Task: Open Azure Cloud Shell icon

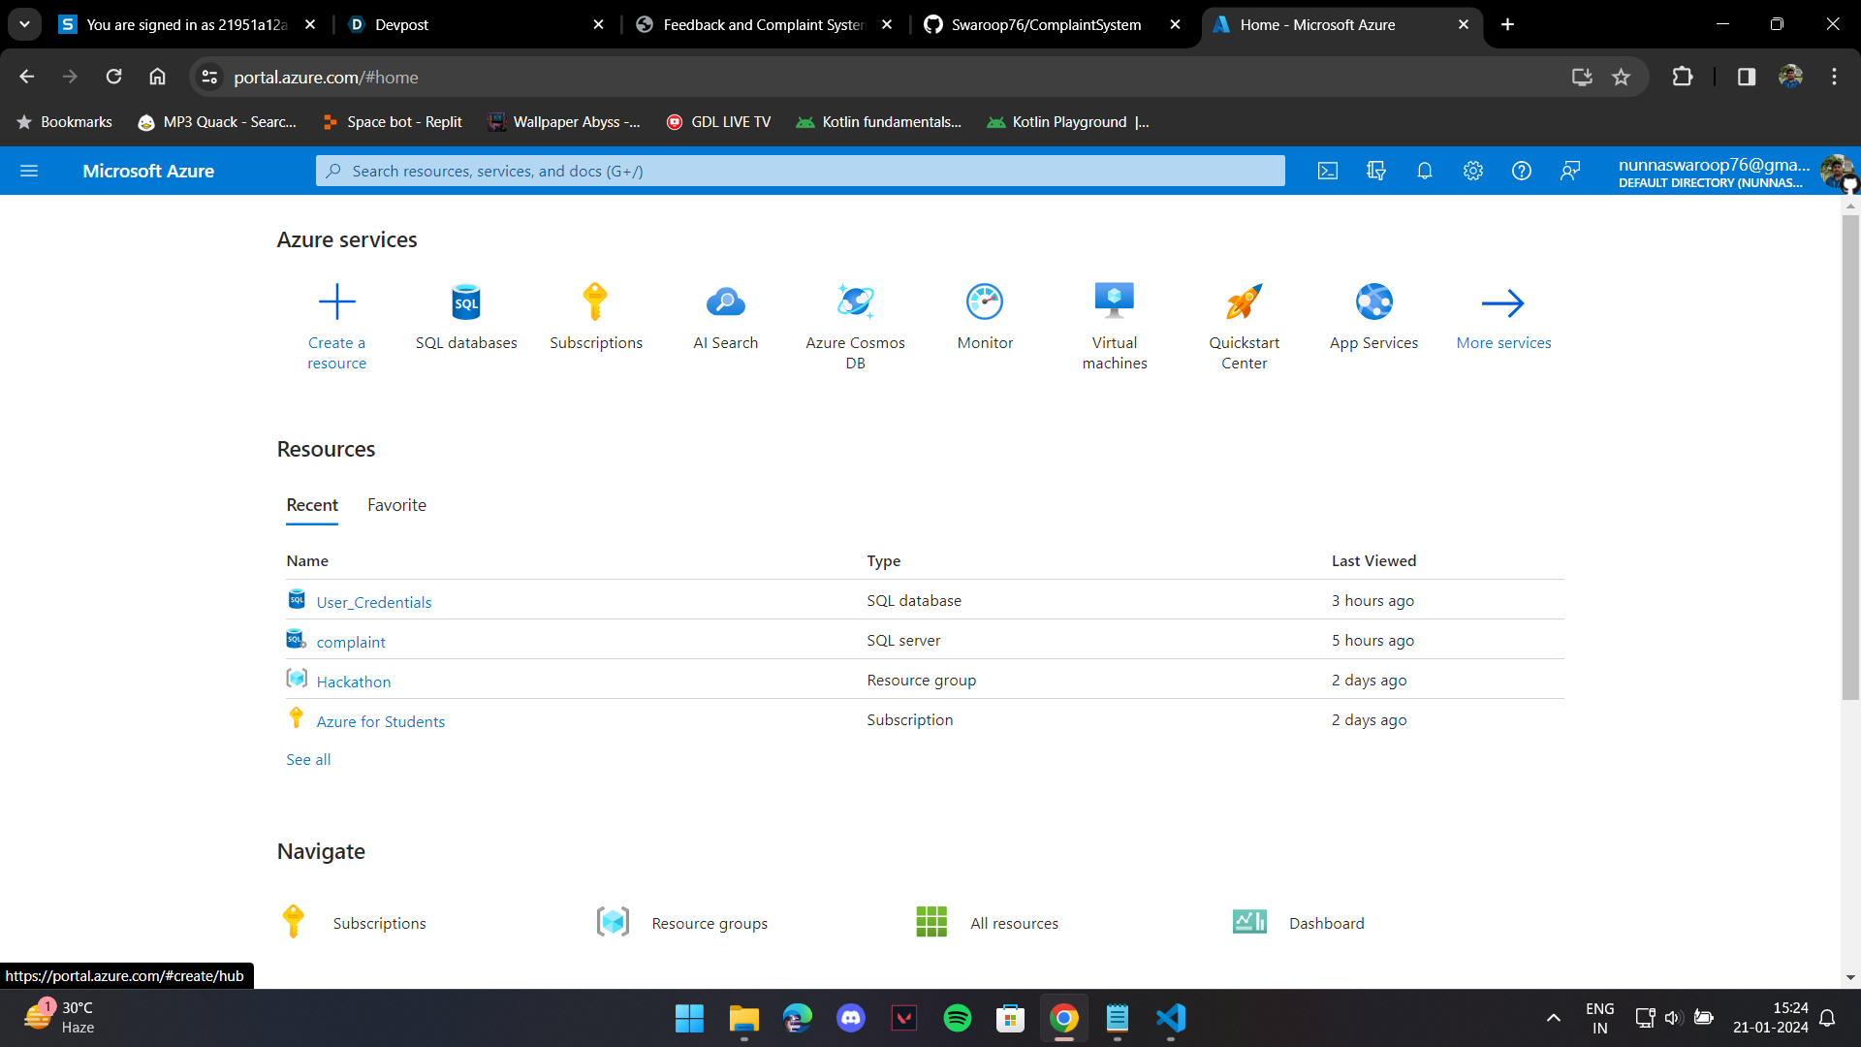Action: click(x=1328, y=171)
